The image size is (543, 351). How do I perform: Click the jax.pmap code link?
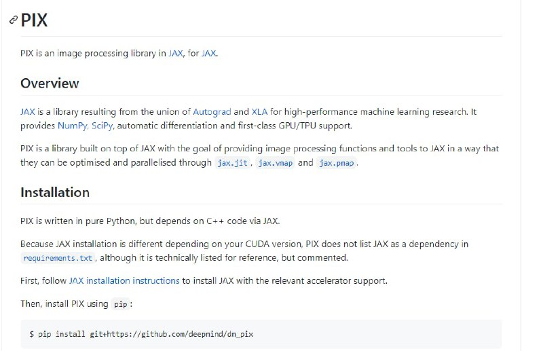coord(337,163)
